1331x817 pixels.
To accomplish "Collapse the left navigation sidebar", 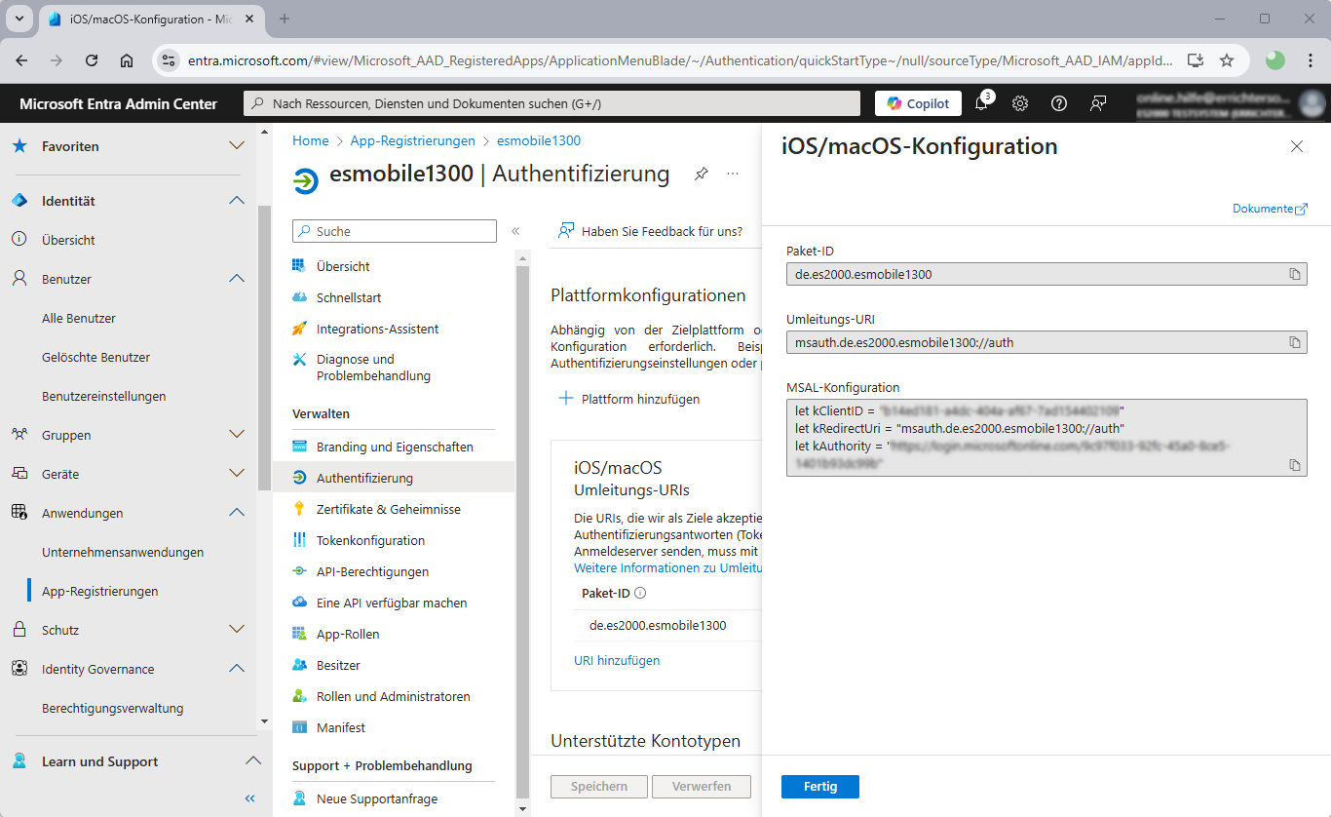I will [x=249, y=798].
